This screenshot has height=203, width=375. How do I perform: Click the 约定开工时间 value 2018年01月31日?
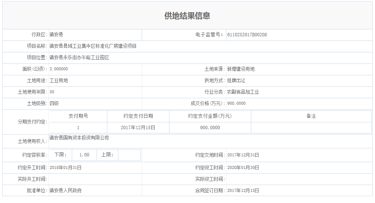(66, 167)
